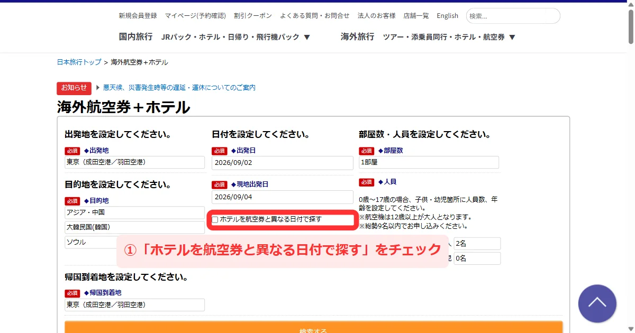The image size is (635, 333).
Task: Switch the site language to English
Action: point(447,16)
